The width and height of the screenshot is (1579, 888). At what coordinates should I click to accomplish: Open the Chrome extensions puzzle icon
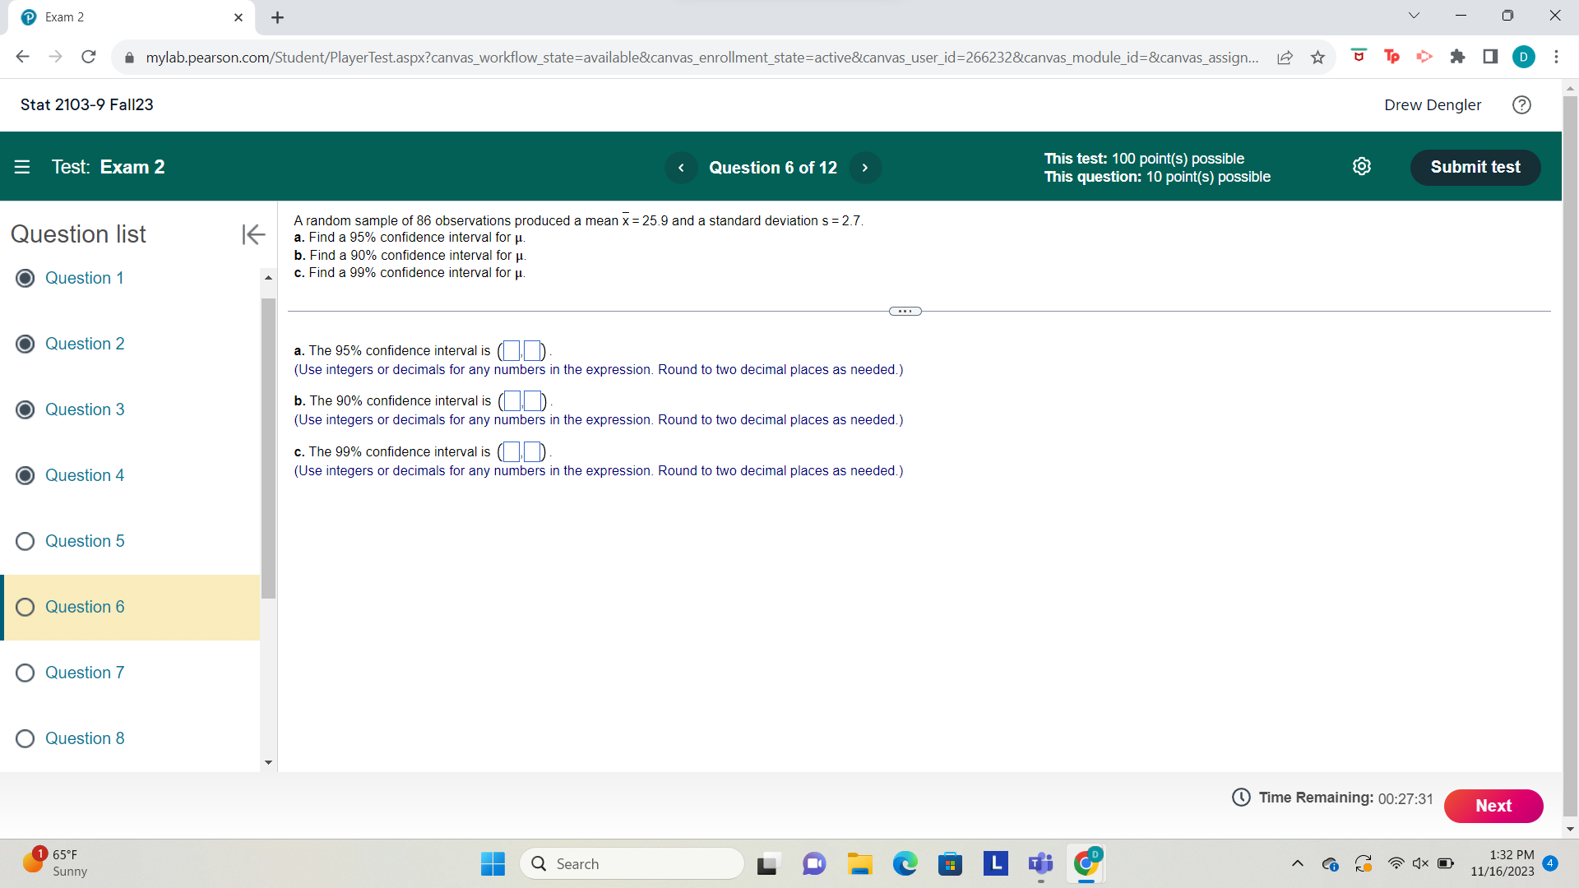click(x=1458, y=56)
